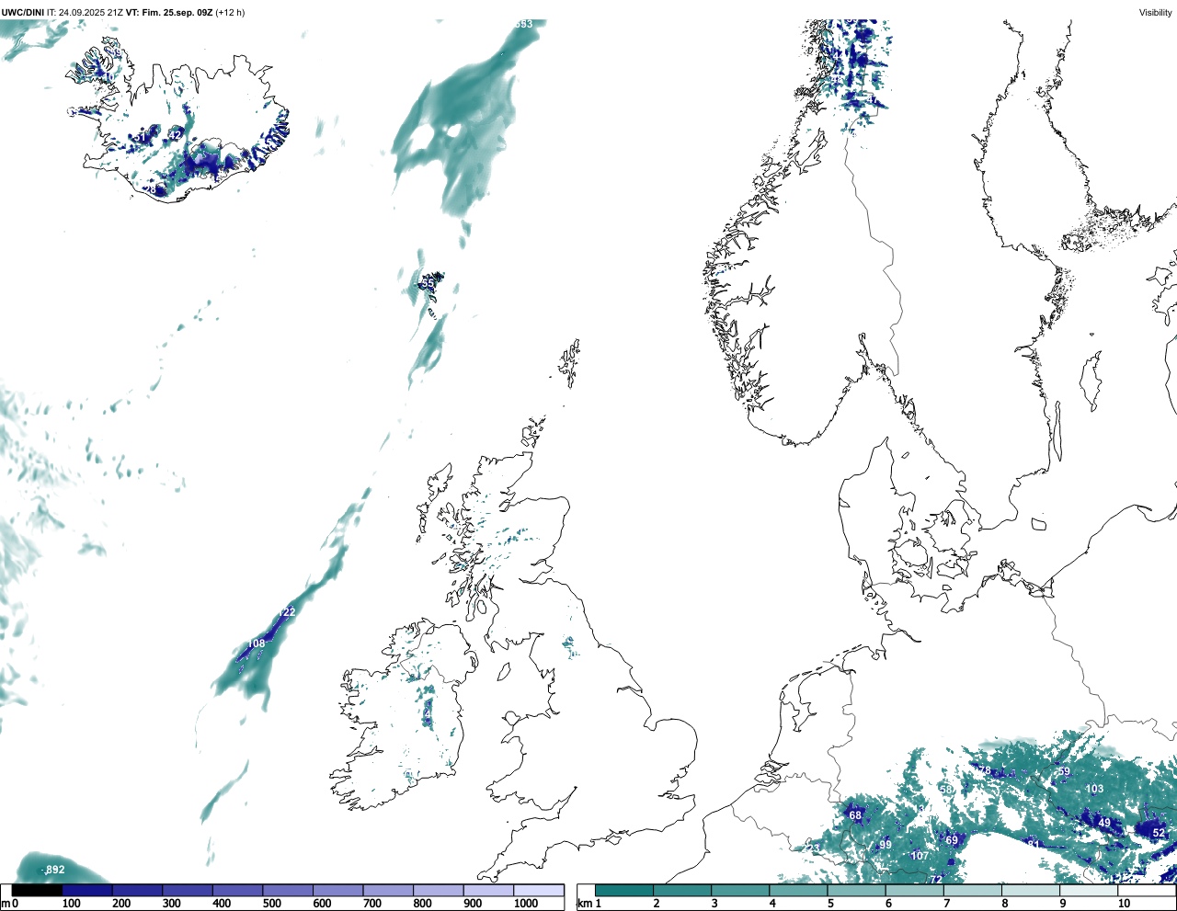Click the black 0–100 m legend swatch
The width and height of the screenshot is (1177, 911).
pos(37,891)
